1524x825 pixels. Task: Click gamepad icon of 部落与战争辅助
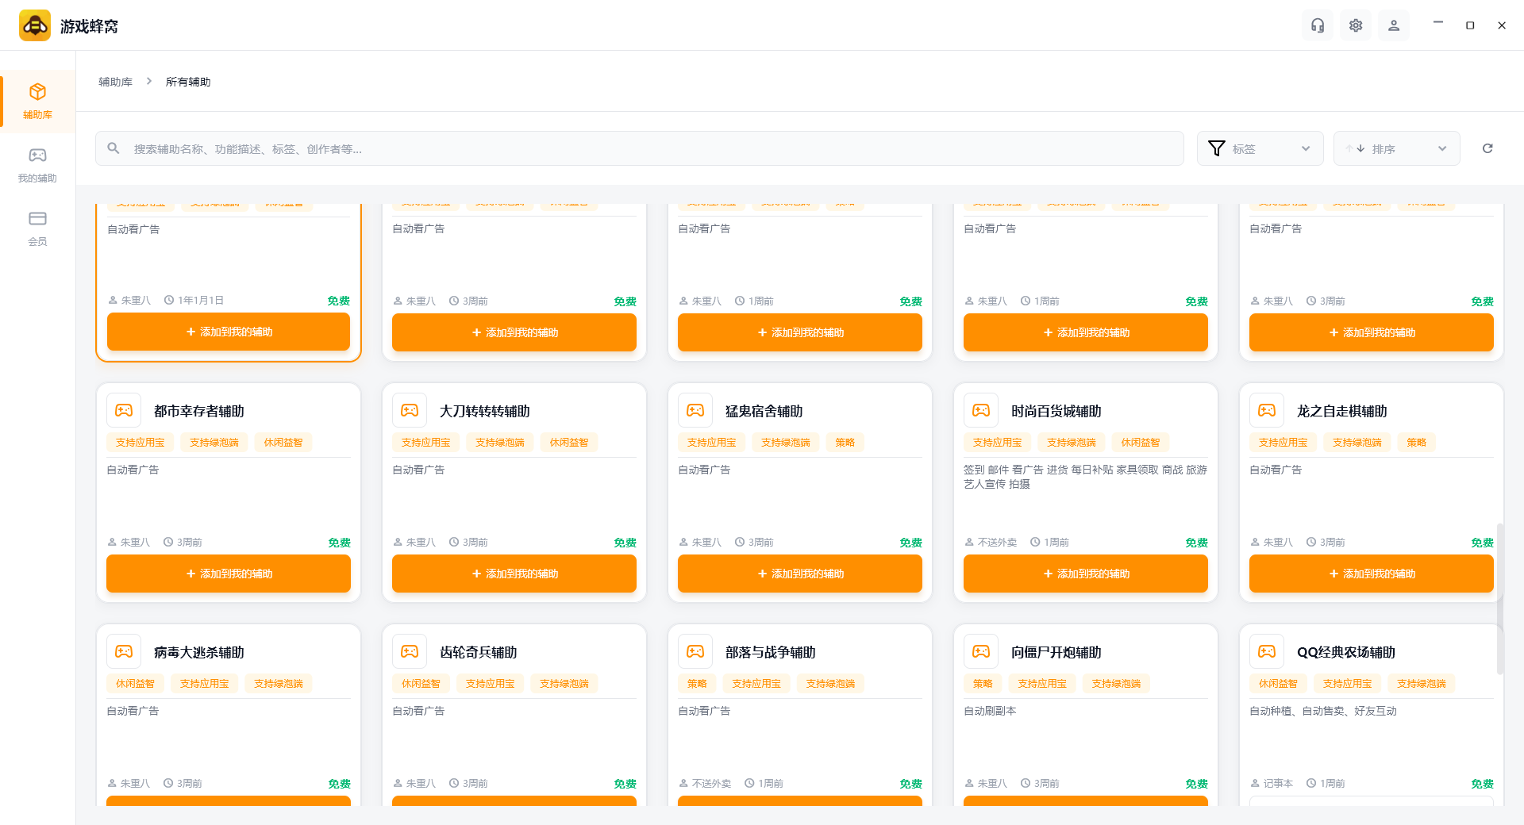[x=695, y=651]
